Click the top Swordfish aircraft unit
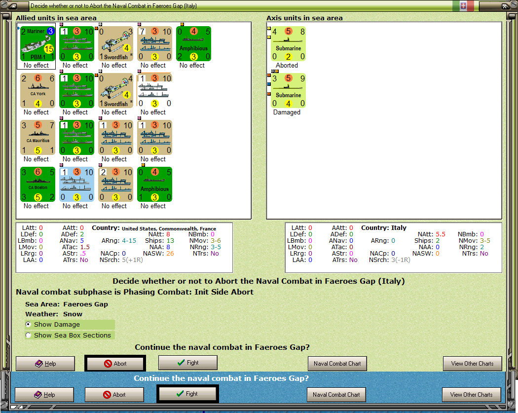The width and height of the screenshot is (518, 413). 115,44
